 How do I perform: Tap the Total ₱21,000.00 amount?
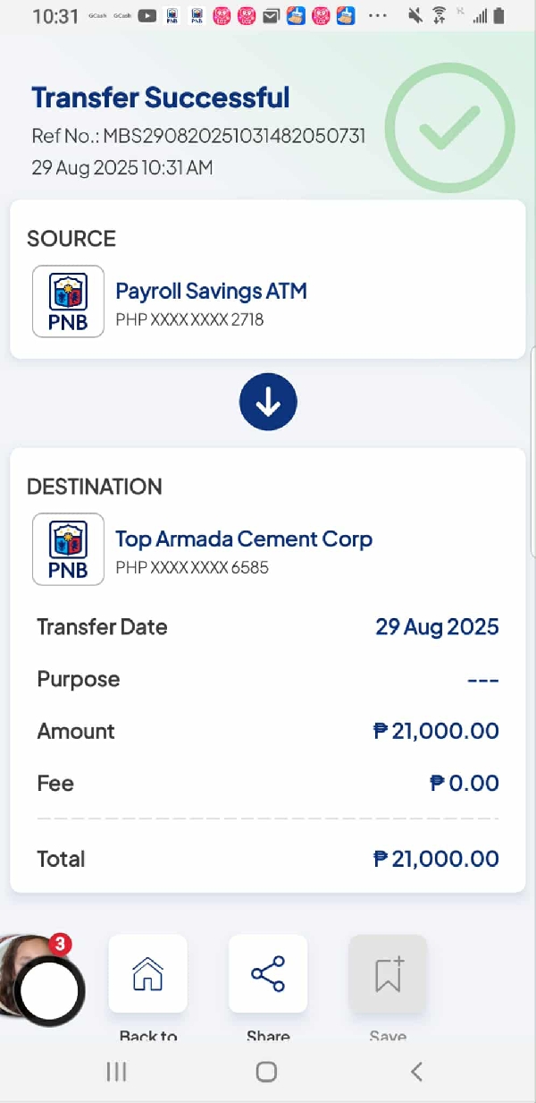[x=436, y=859]
